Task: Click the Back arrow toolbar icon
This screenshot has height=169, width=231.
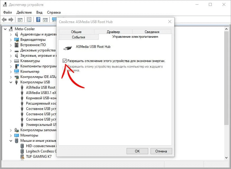Action: tap(4, 20)
